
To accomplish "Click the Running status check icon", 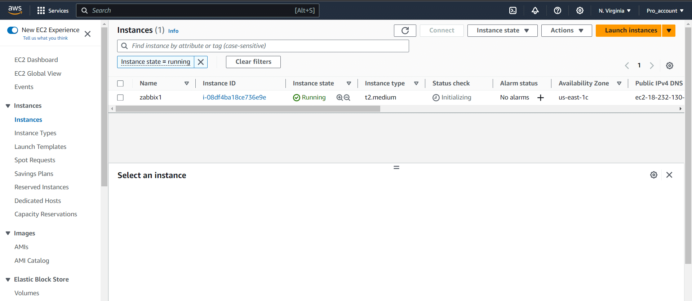I will [297, 98].
